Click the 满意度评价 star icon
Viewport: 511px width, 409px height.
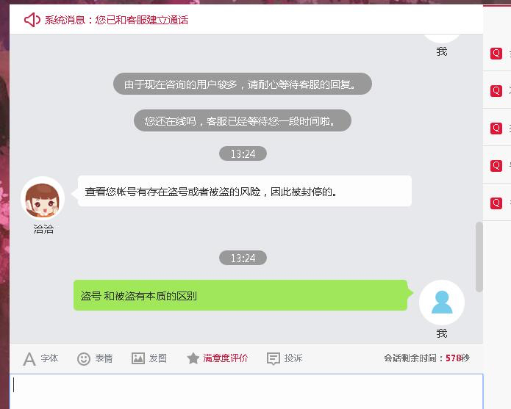193,358
